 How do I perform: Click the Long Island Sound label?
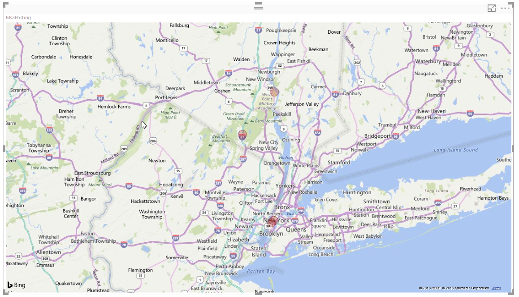pos(456,150)
